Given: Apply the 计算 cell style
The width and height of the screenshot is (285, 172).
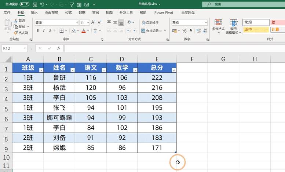Looking at the screenshot, I should pos(278,29).
